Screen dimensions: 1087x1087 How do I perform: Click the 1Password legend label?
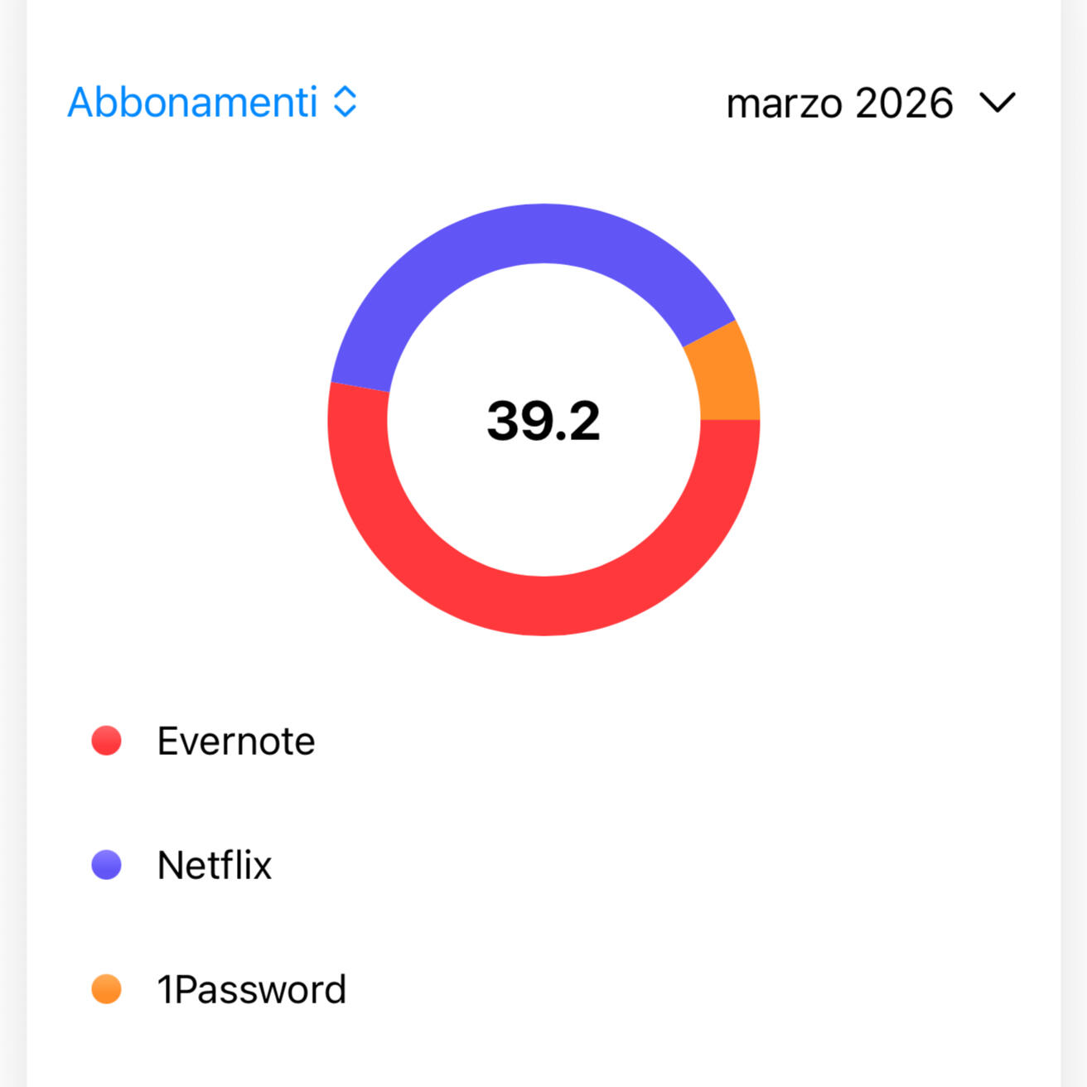click(253, 989)
